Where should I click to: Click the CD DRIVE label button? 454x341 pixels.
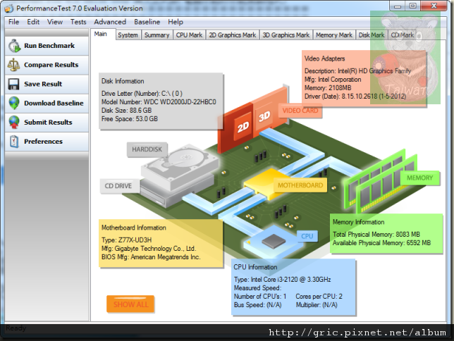click(118, 186)
